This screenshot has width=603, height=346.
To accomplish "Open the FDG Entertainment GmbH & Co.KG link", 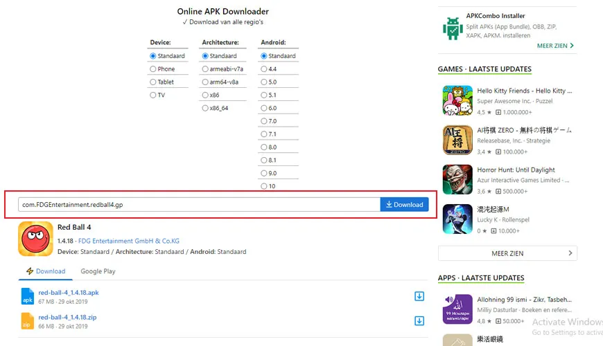I will click(129, 241).
